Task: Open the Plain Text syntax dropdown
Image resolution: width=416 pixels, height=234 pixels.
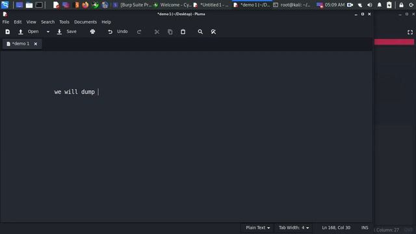Action: coord(257,227)
